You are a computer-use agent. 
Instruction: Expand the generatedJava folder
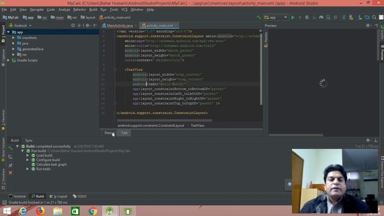click(13, 49)
